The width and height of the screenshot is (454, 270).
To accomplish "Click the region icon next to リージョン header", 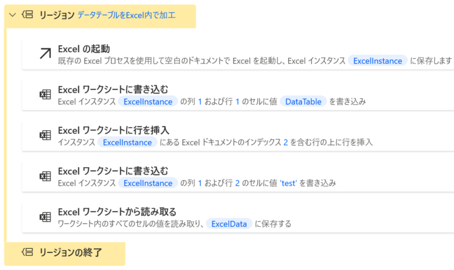I will pos(28,15).
